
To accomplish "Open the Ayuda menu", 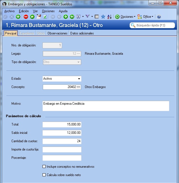I will (63, 11).
